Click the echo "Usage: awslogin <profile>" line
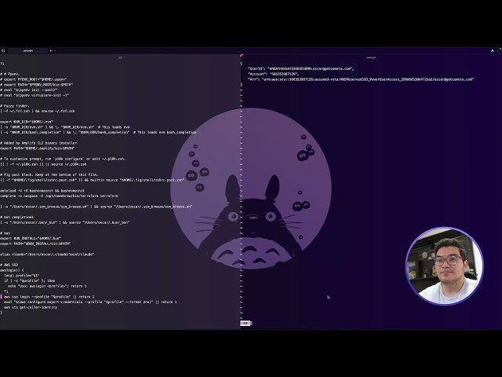502x377 pixels. pyautogui.click(x=47, y=286)
